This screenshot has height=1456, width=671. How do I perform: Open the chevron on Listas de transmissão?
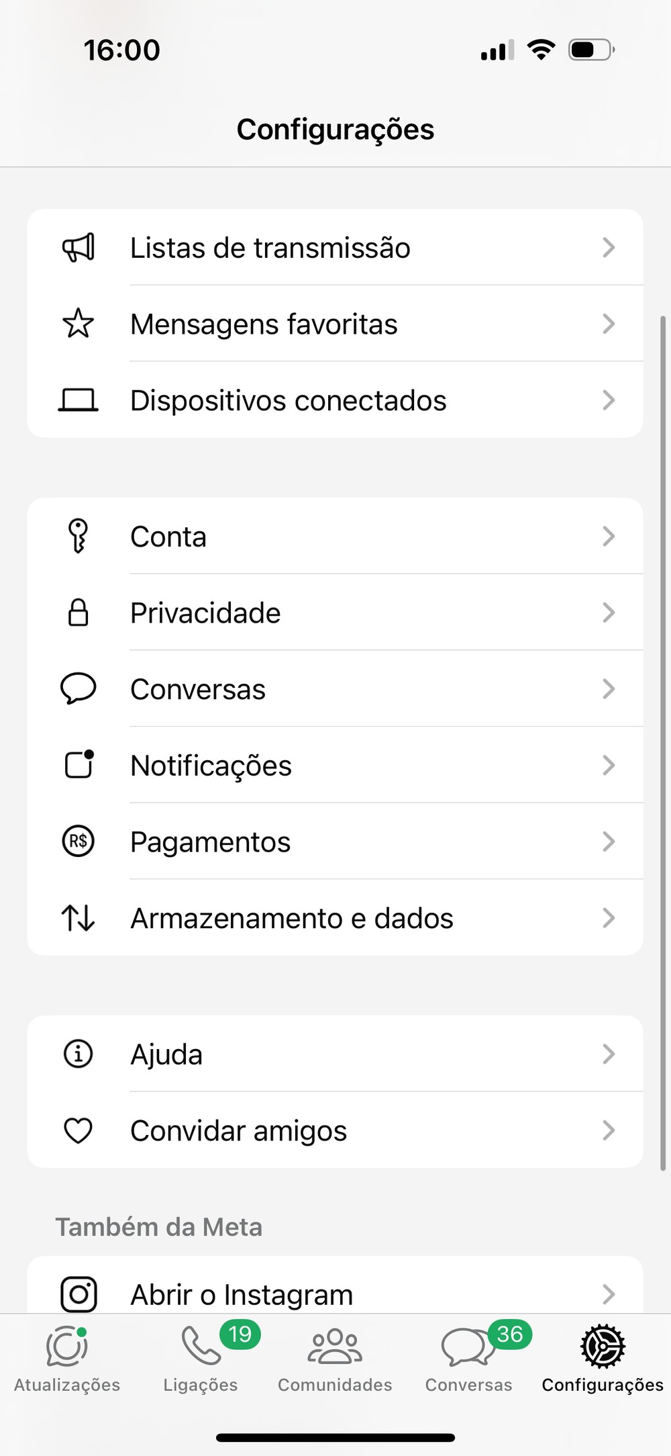[x=609, y=248]
